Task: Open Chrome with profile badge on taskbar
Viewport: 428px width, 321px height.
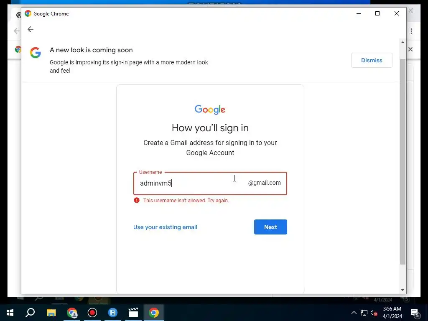Action: point(72,313)
